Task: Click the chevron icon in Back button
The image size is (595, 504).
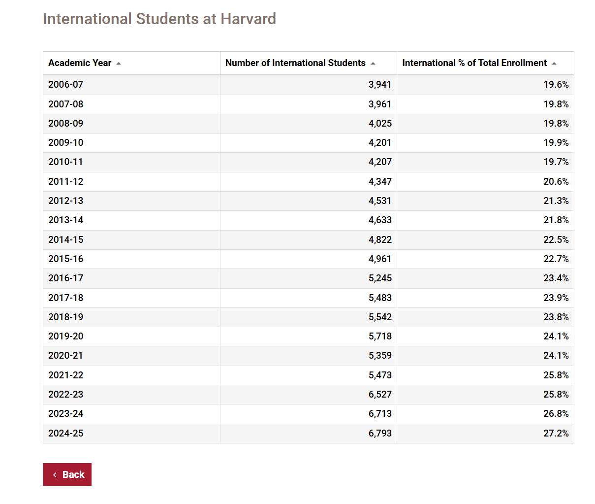Action: pos(55,475)
